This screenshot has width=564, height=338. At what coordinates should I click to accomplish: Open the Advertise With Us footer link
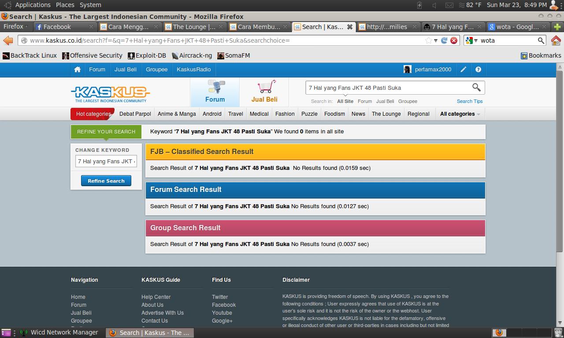[163, 313]
